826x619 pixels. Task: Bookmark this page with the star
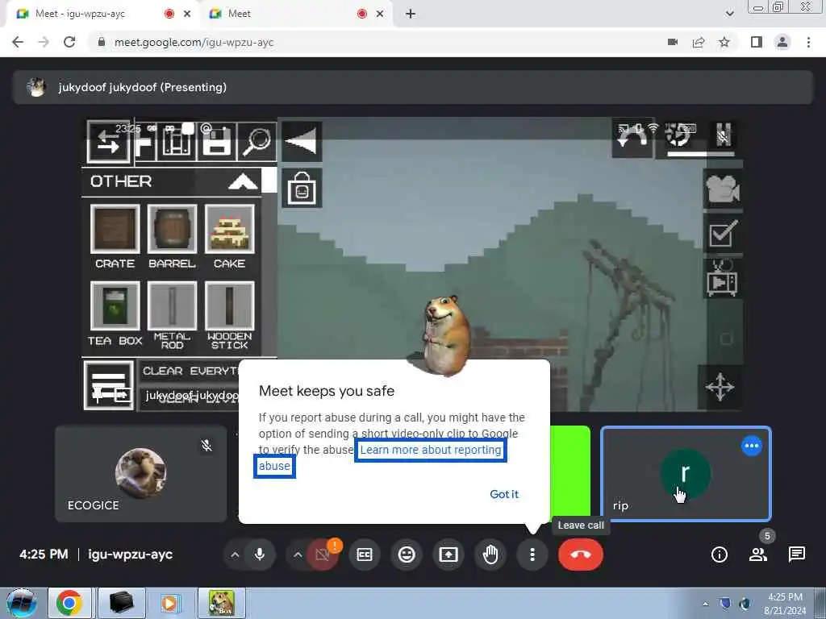(x=724, y=42)
